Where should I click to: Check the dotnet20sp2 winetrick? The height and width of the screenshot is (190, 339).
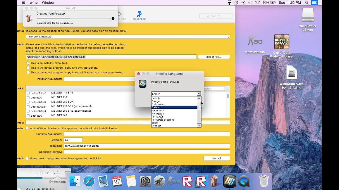point(28,111)
